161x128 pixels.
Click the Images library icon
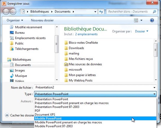point(12,70)
